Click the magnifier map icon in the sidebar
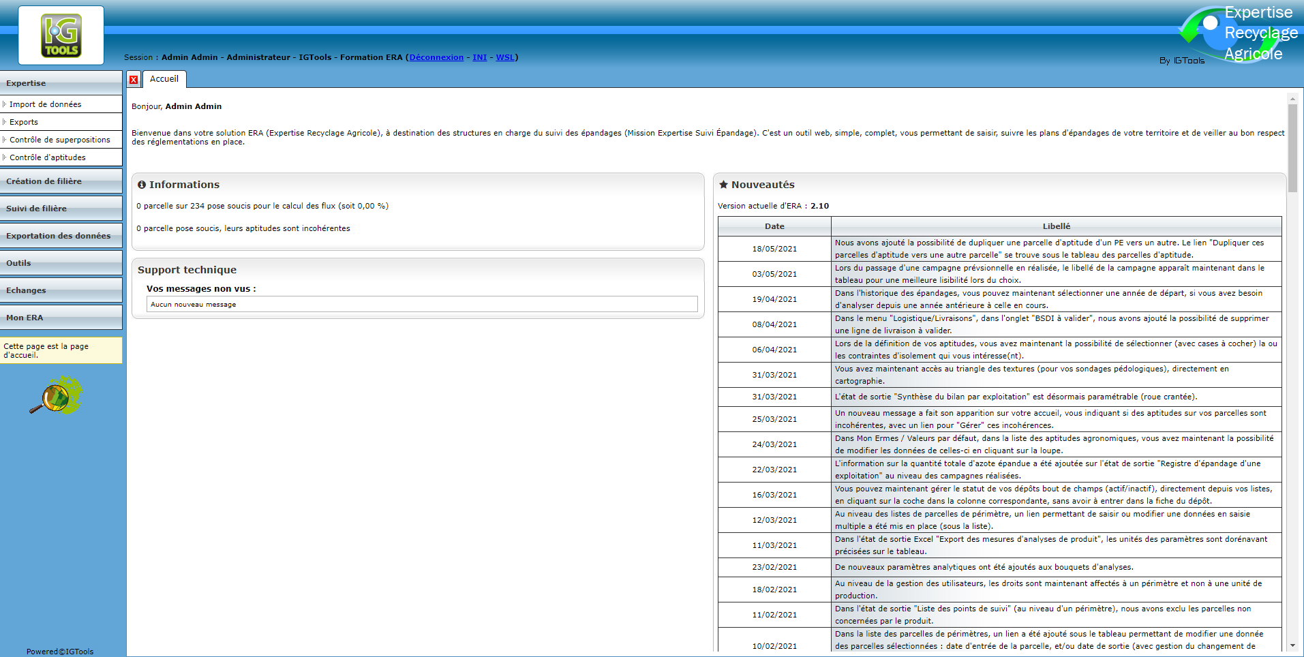 click(56, 396)
